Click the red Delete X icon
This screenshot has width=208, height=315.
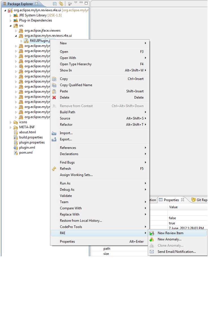point(54,97)
